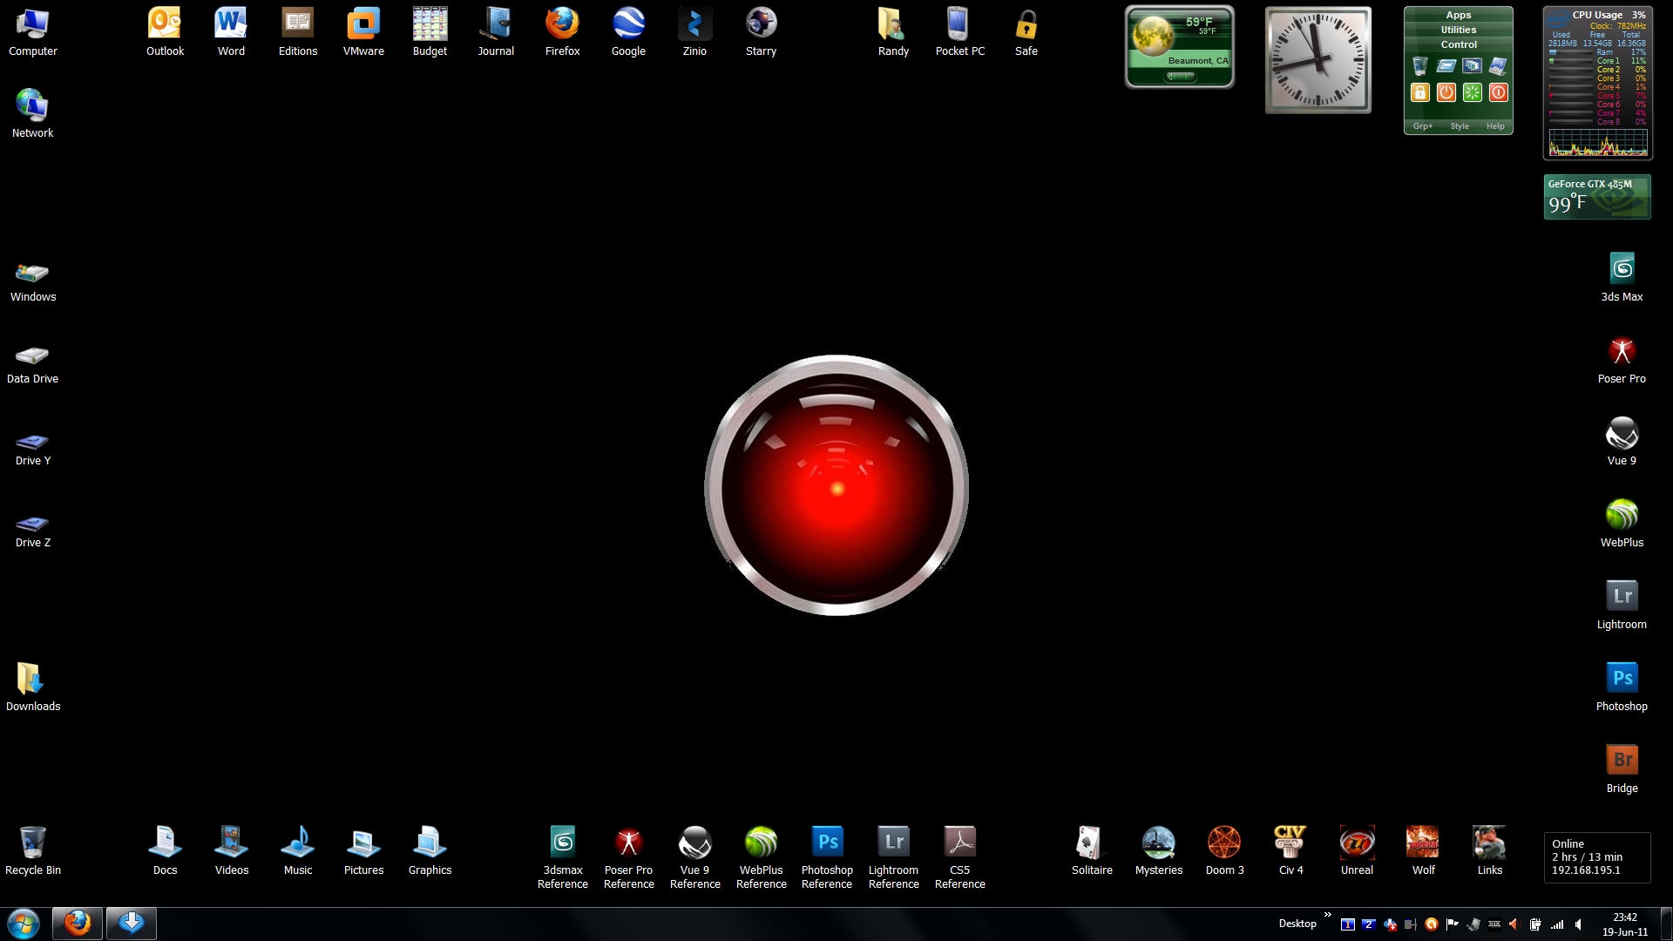Launch 3ds Max from right column
Screen dimensions: 1673x941
pyautogui.click(x=1622, y=278)
